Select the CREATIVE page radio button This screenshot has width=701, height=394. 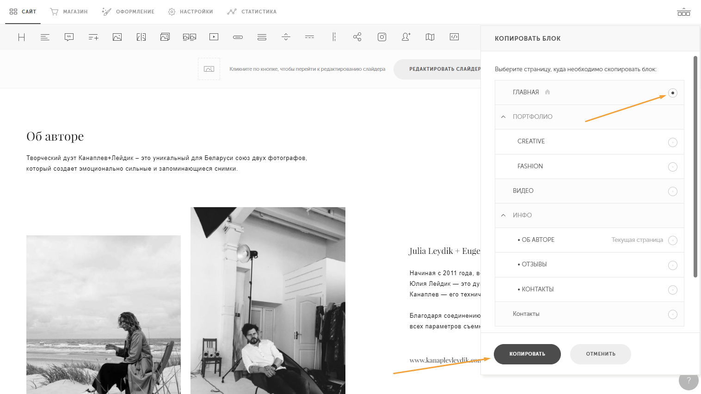(x=673, y=142)
